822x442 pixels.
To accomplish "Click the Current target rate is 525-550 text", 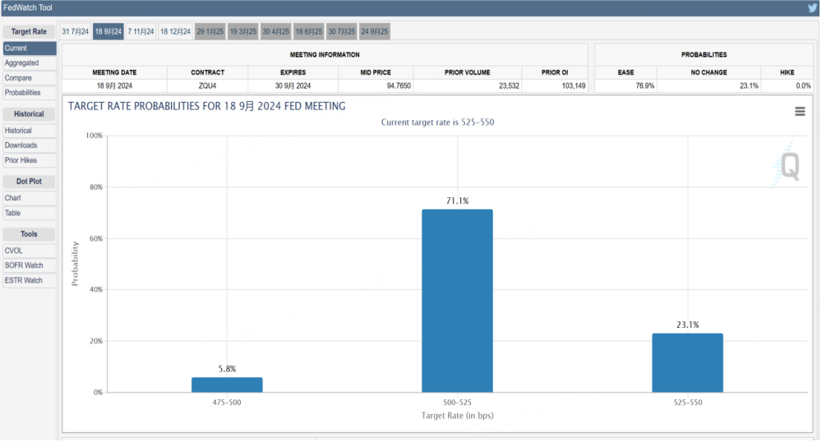I will point(438,122).
